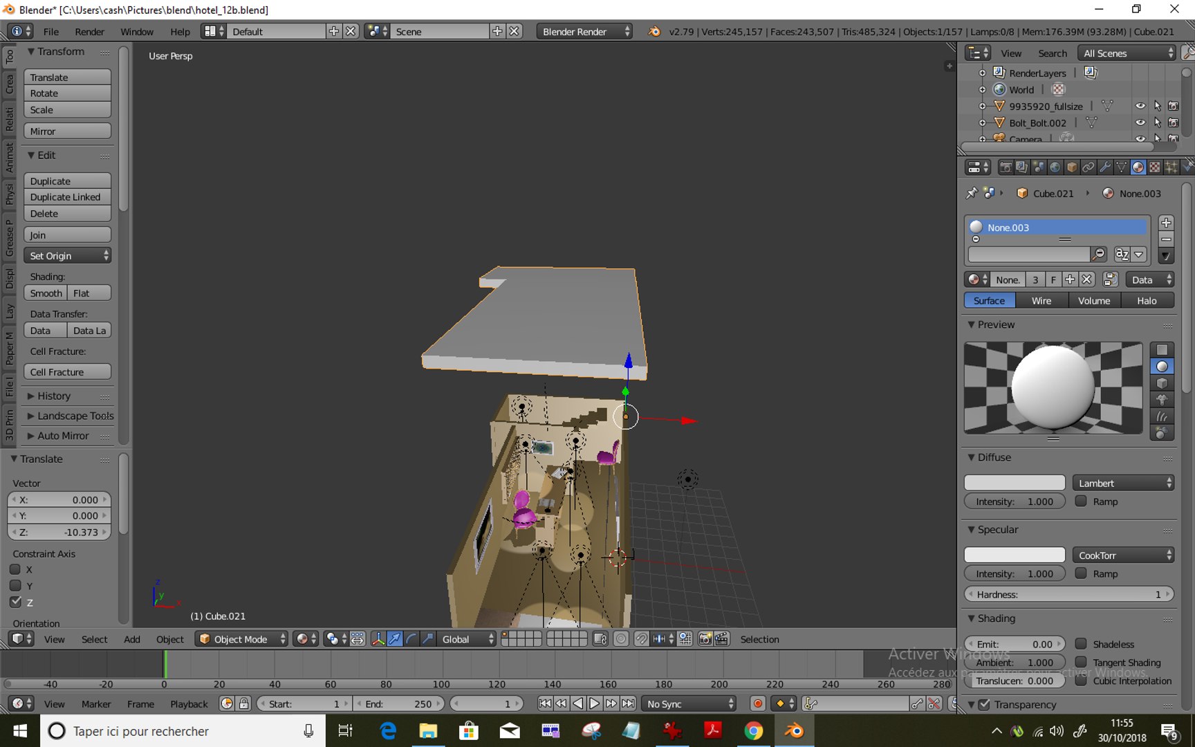Add a new material slot
1195x747 pixels.
[1166, 223]
